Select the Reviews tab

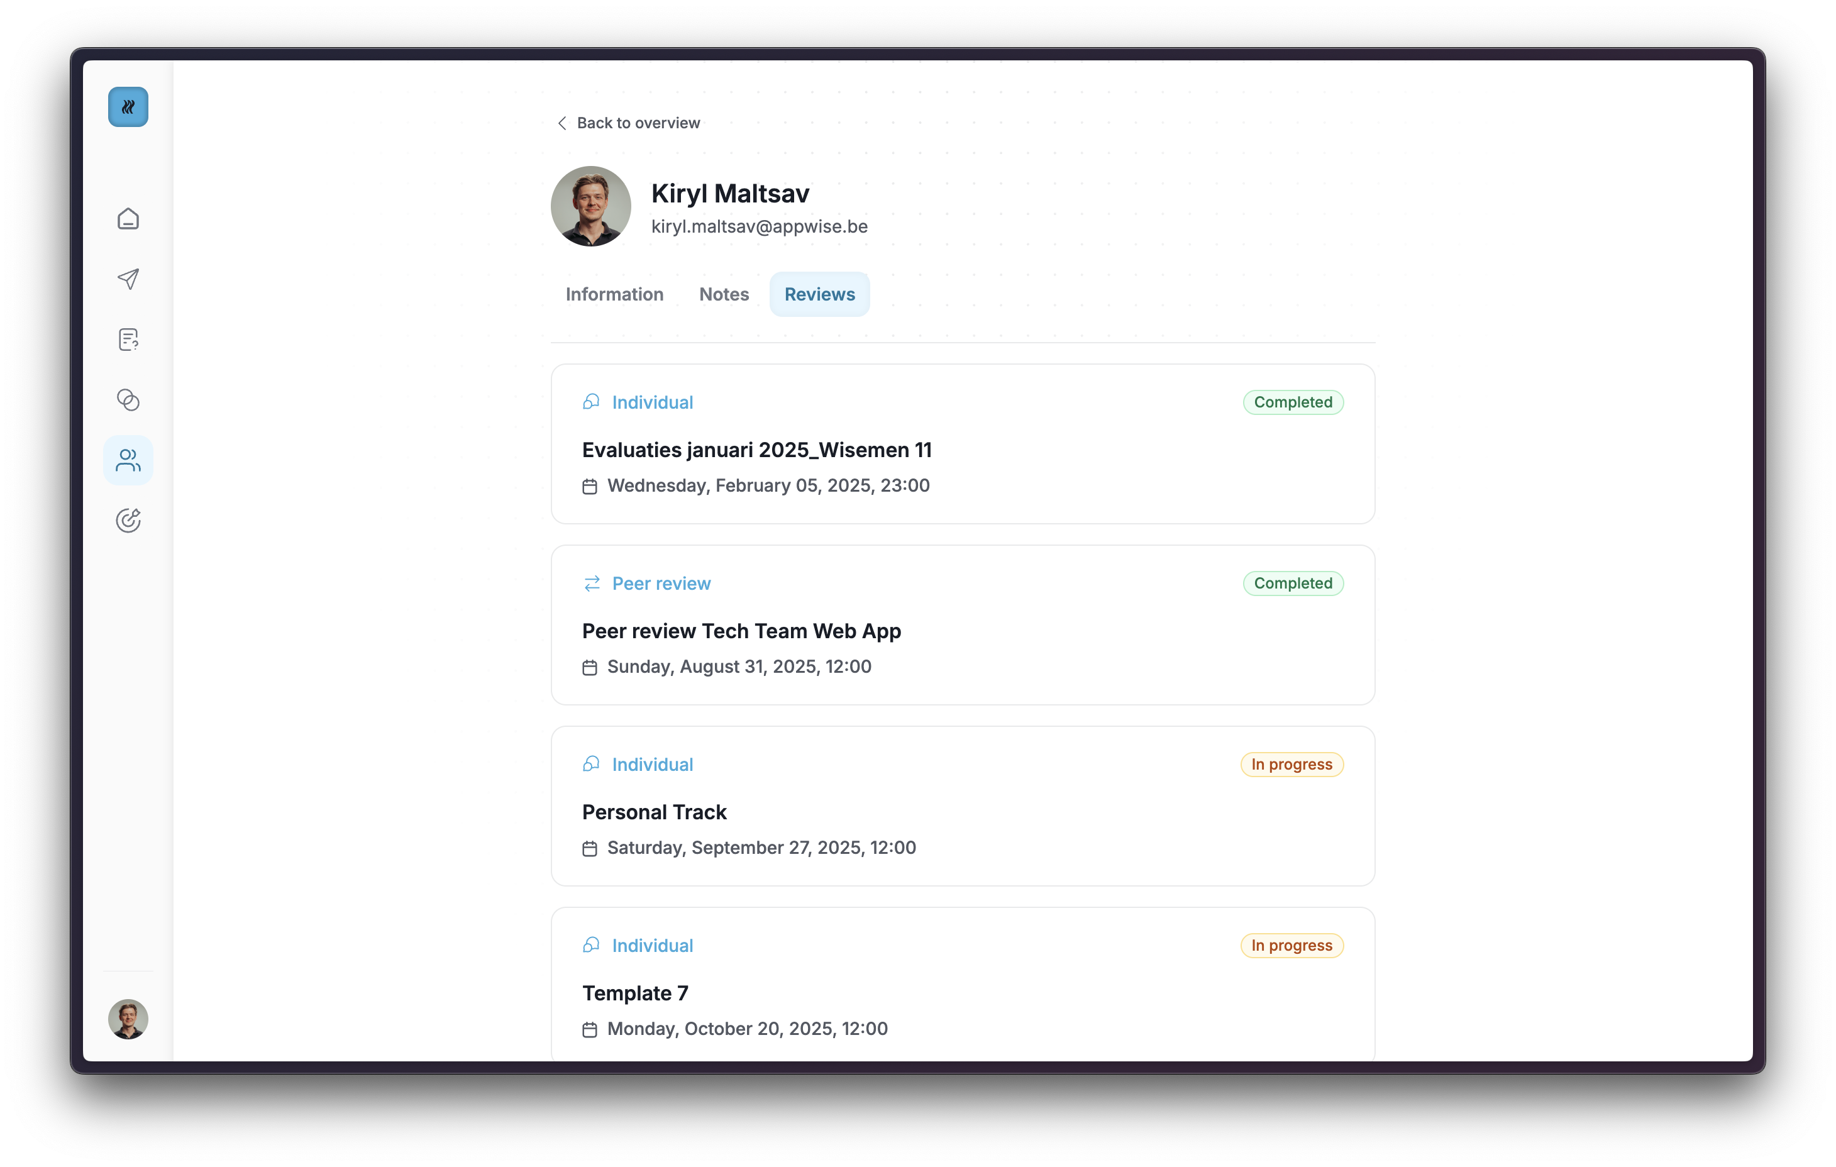click(x=819, y=294)
